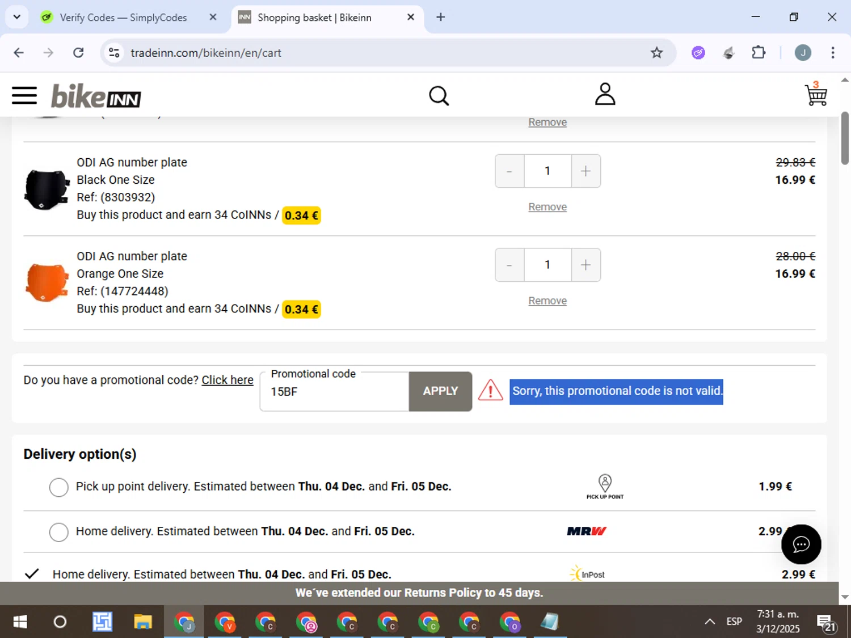Click the Black number plate quantity field
851x638 pixels.
[547, 171]
